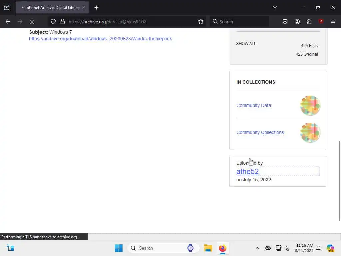The width and height of the screenshot is (341, 256).
Task: Open the Windows Start menu
Action: click(119, 248)
